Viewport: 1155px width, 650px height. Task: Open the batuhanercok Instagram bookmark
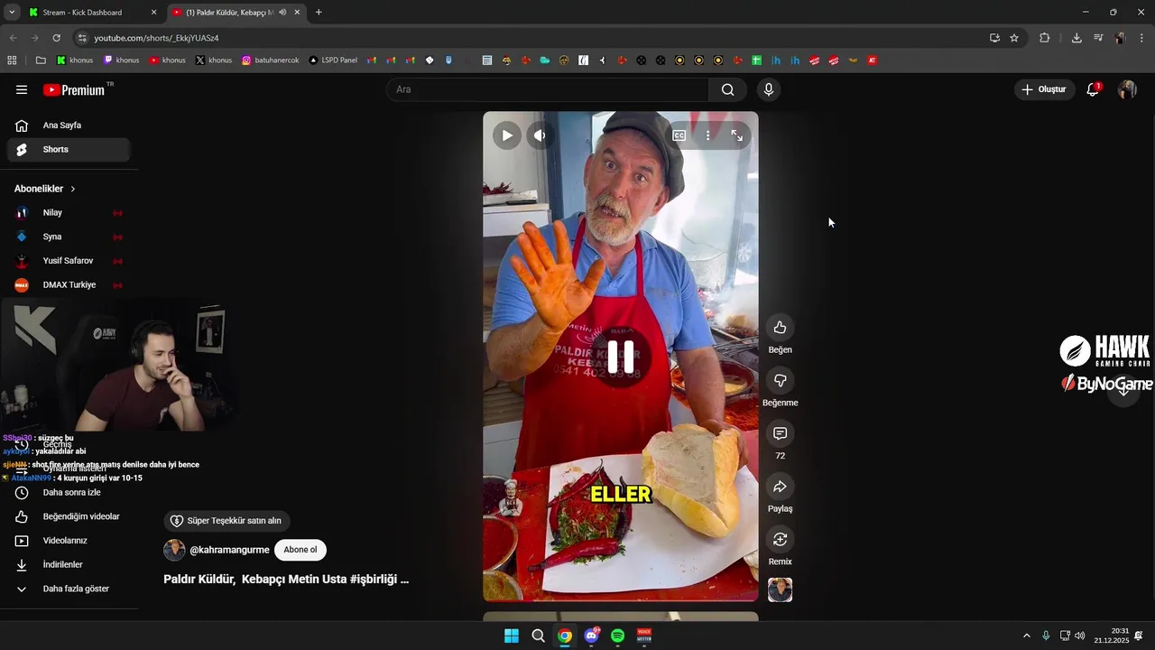tap(271, 60)
